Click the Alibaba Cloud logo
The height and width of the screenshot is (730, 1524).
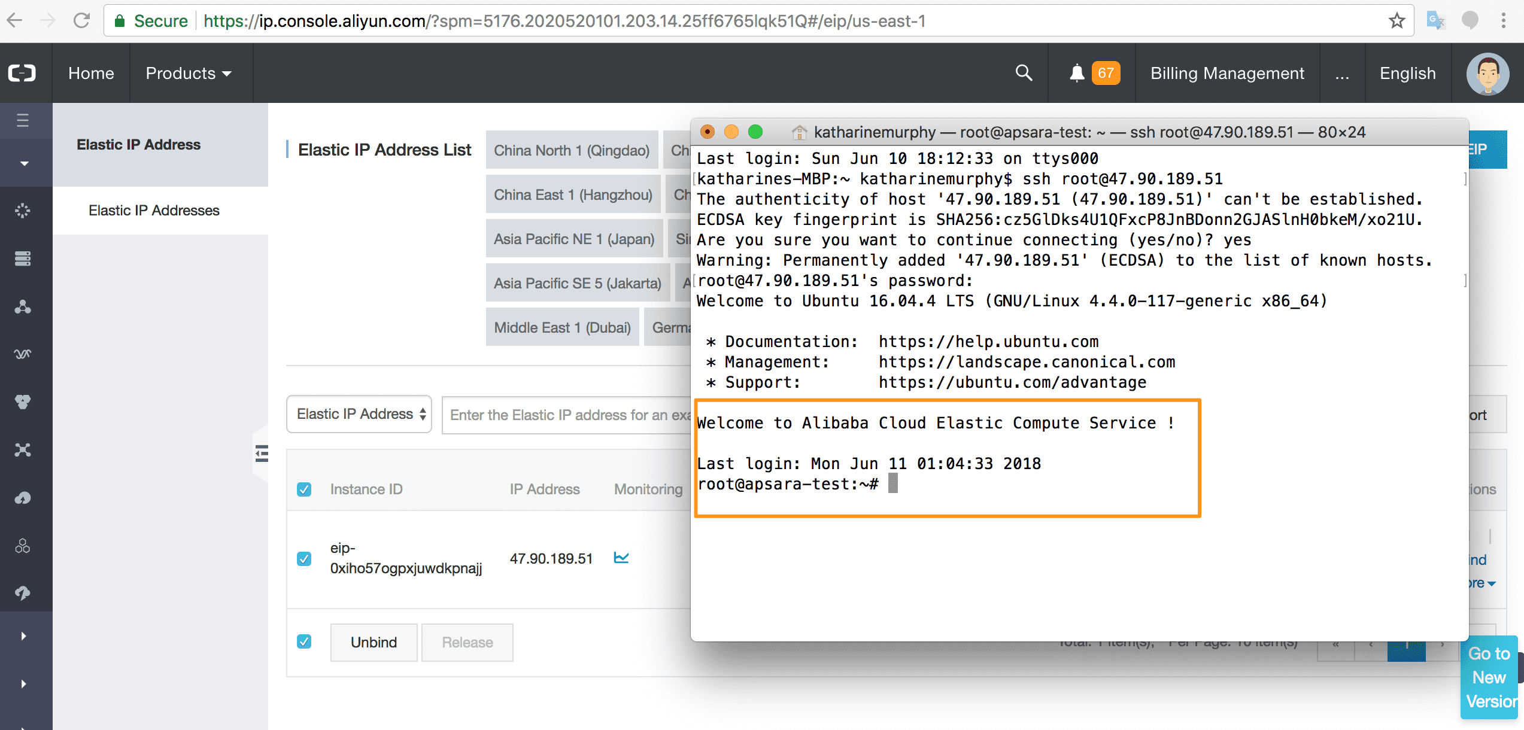(22, 73)
